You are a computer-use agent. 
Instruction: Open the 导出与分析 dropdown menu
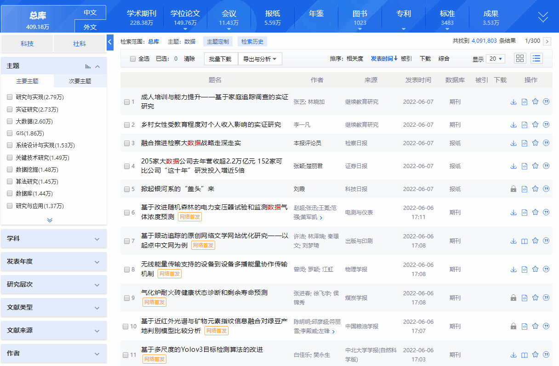(260, 59)
